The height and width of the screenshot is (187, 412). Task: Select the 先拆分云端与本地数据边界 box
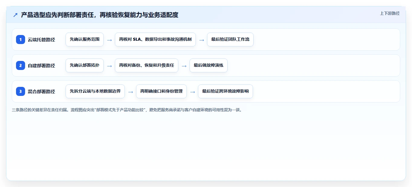pos(95,91)
